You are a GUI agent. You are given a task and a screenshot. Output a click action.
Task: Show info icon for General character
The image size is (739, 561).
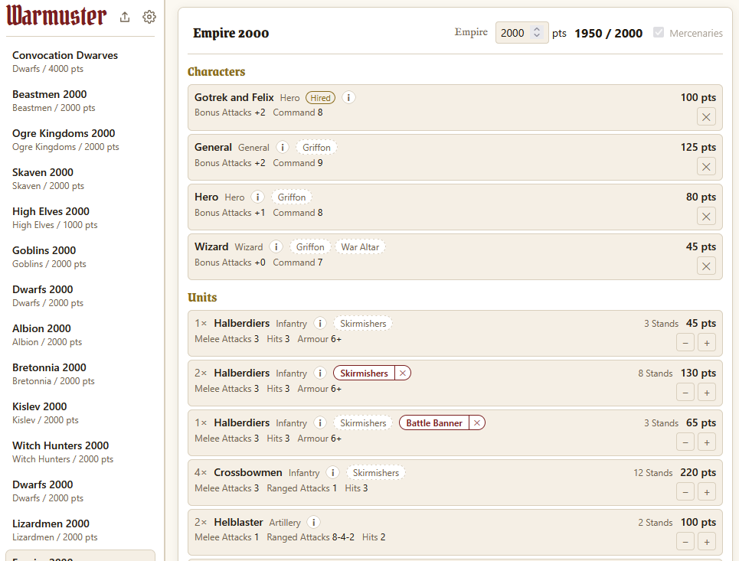tap(283, 148)
